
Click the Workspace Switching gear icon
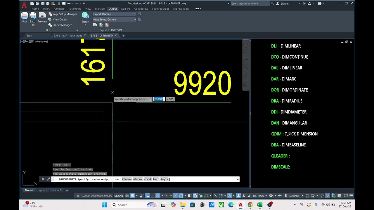coord(271,196)
